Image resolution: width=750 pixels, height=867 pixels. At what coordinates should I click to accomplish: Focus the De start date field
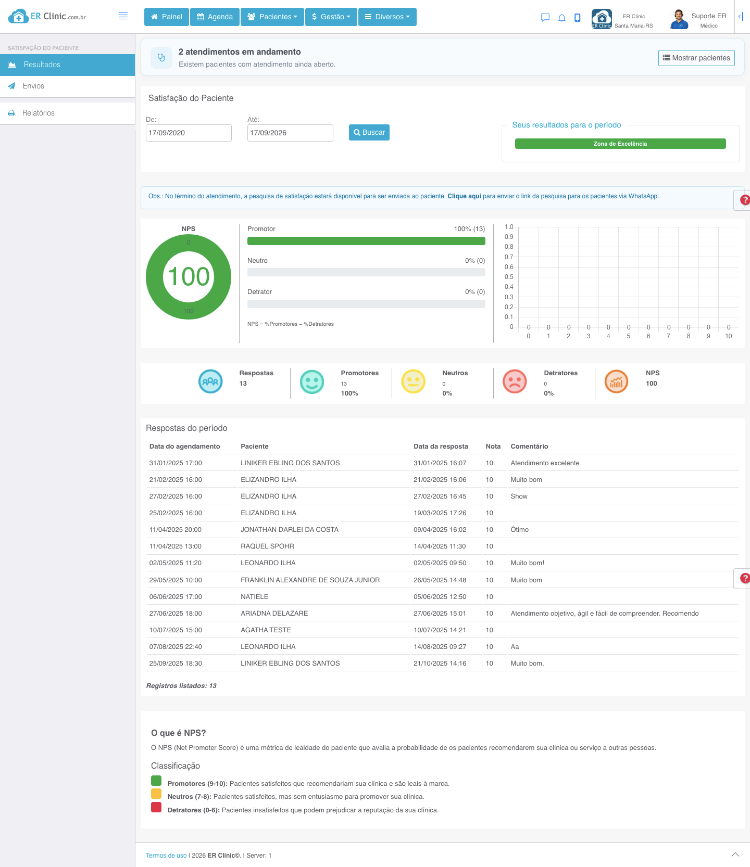click(189, 133)
